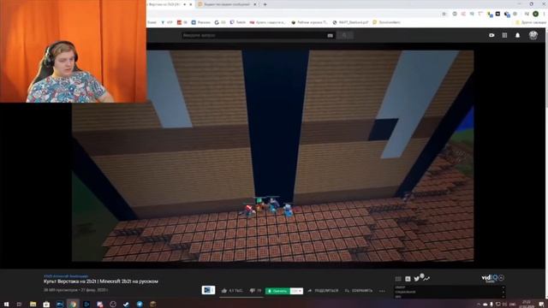Click the vidIQ logo
This screenshot has width=548, height=308.
493,278
